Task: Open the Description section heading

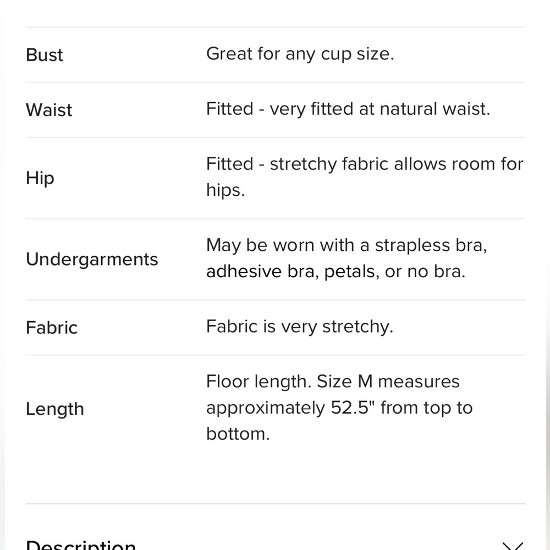Action: (81, 544)
